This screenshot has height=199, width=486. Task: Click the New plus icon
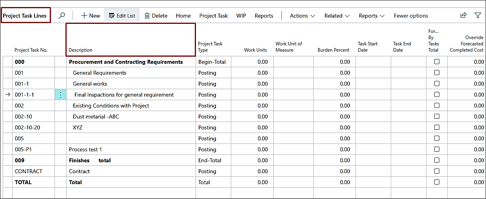tap(84, 16)
